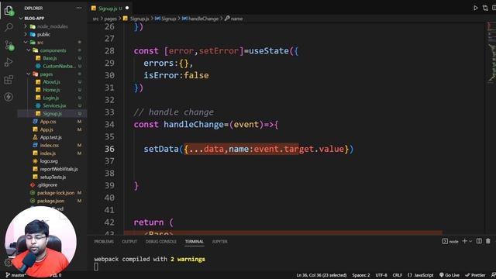Viewport: 496px width, 279px height.
Task: Click Explorer more actions ellipsis
Action: coord(79,8)
